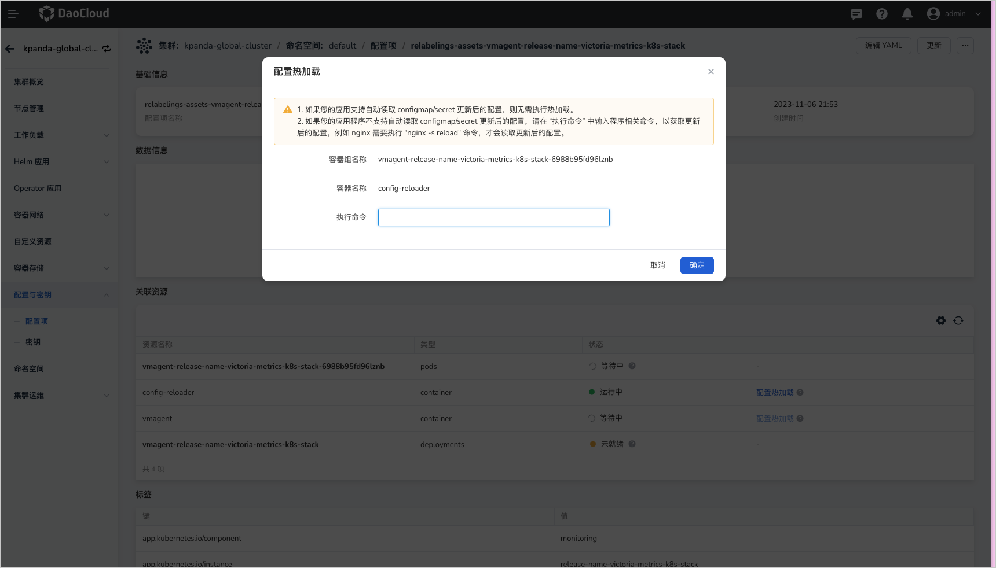Screen dimensions: 996x568
Task: Open the help question mark icon
Action: 882,14
